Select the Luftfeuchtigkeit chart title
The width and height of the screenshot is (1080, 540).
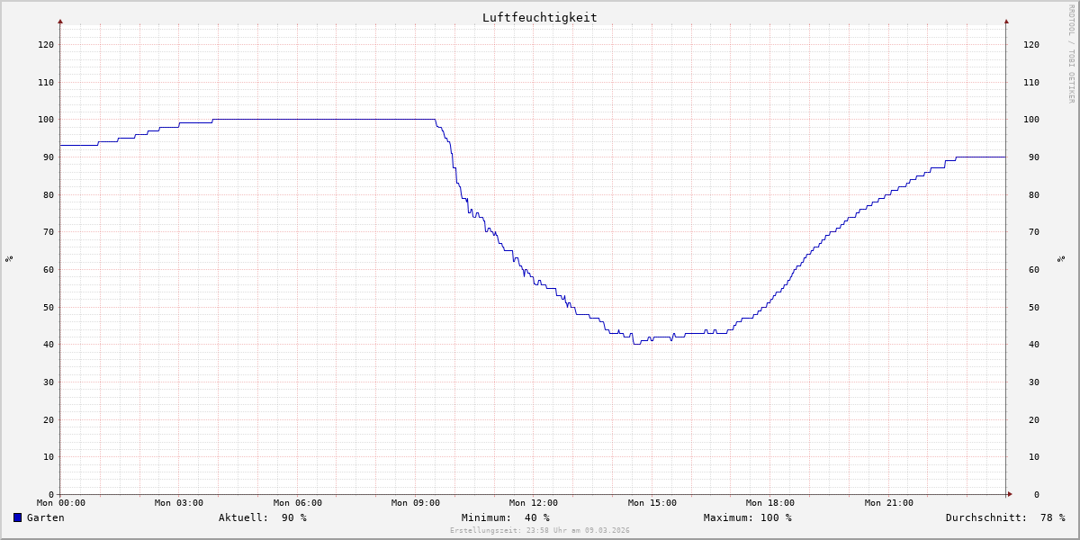539,17
